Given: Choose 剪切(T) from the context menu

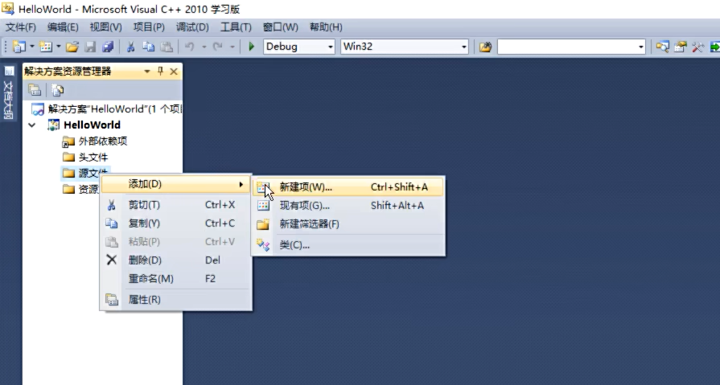Looking at the screenshot, I should pyautogui.click(x=176, y=205).
